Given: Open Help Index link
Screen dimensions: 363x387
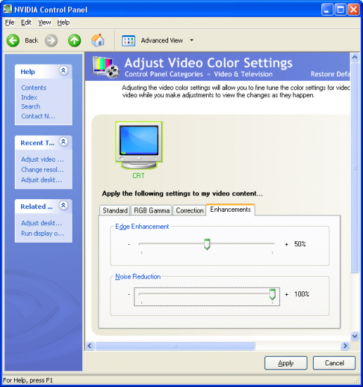Looking at the screenshot, I should click(29, 97).
